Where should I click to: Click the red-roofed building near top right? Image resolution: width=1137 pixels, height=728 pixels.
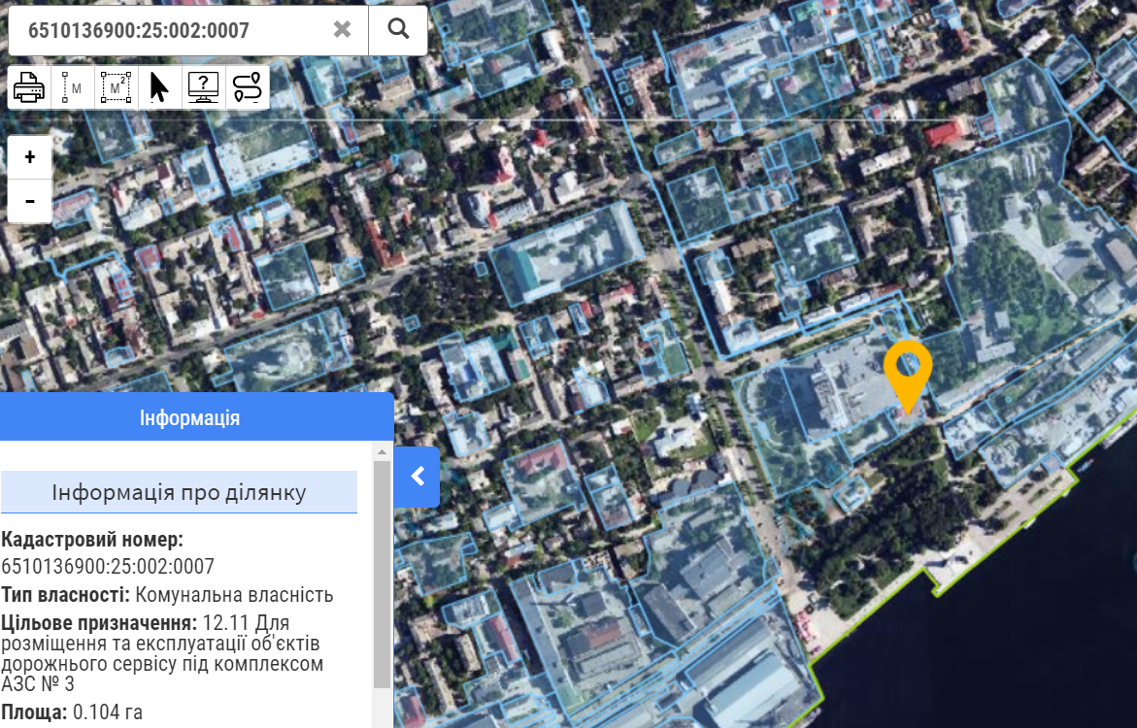(x=944, y=133)
